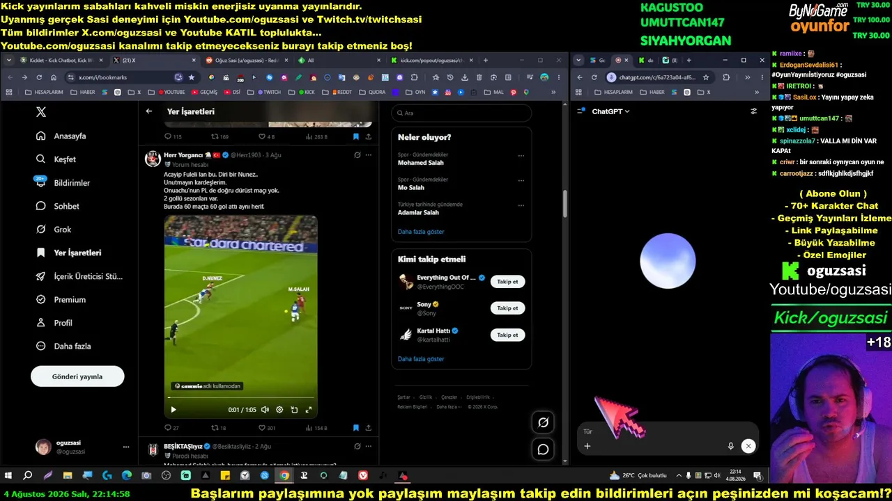Open Bildirimler notifications in sidebar
The image size is (892, 501).
pos(63,183)
